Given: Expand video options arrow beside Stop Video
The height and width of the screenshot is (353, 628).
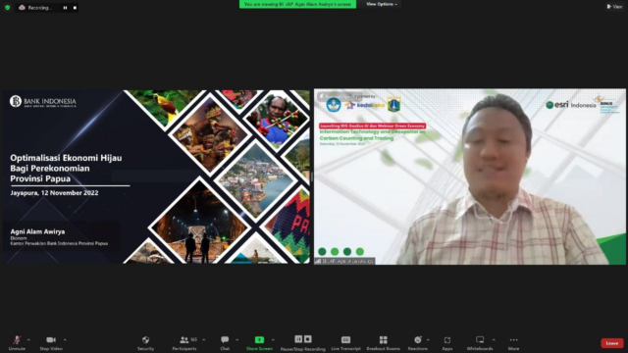Looking at the screenshot, I should pos(65,340).
